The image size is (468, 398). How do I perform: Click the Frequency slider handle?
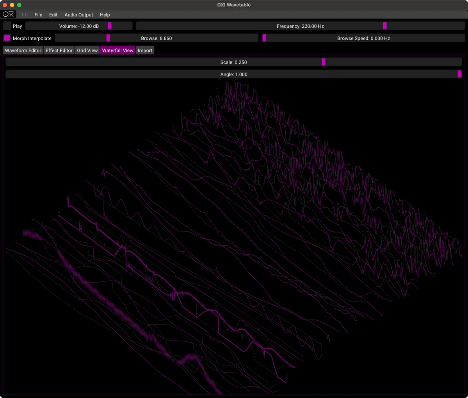click(384, 26)
